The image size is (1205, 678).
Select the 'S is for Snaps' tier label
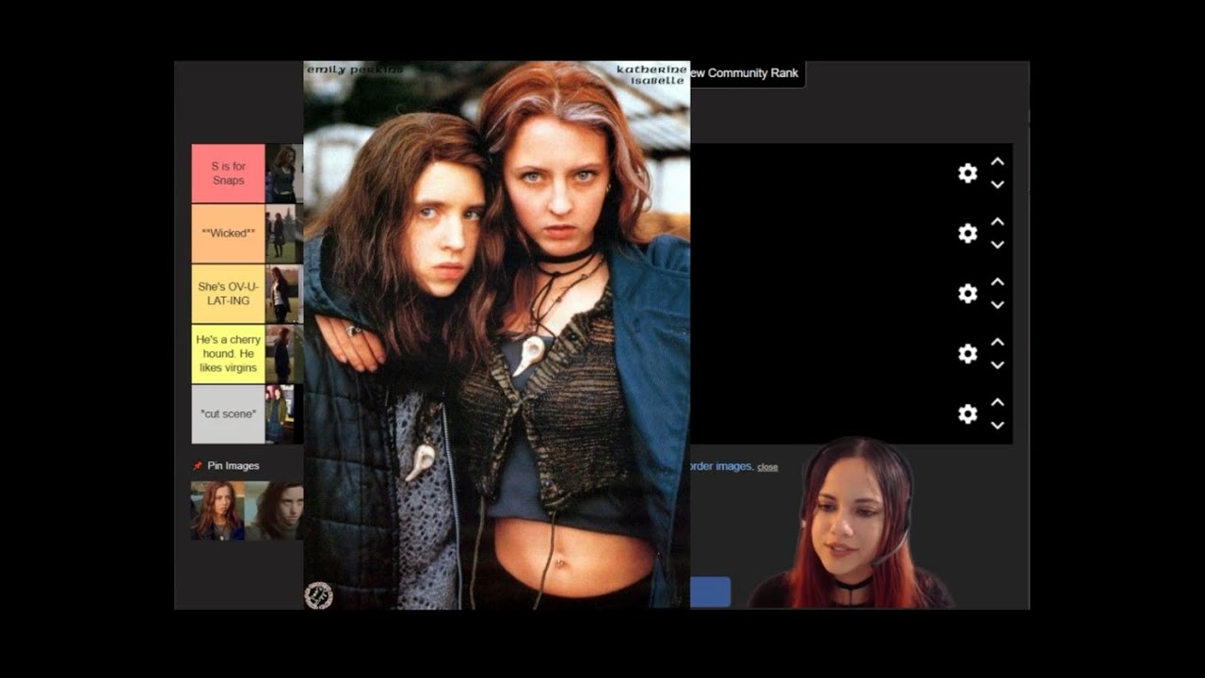tap(228, 173)
